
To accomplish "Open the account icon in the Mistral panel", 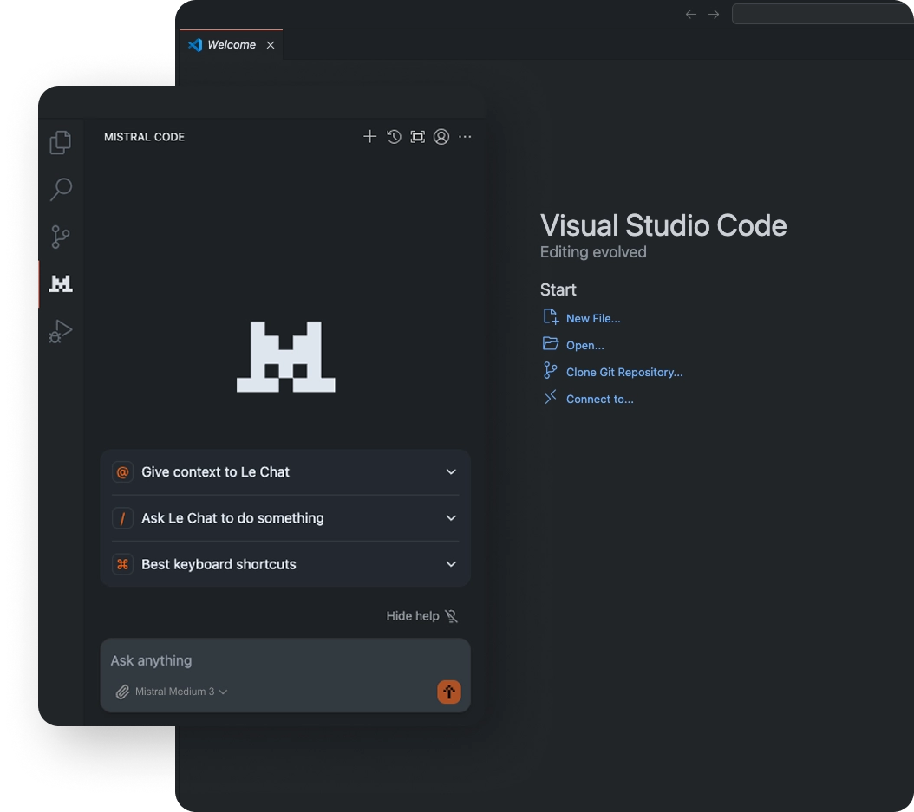I will (441, 136).
